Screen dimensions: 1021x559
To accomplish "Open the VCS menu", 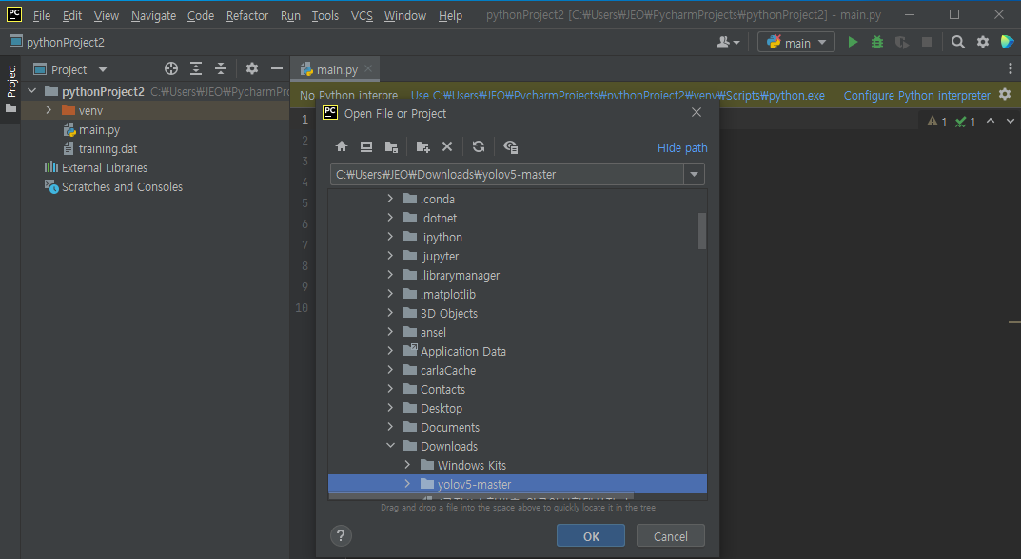I will pyautogui.click(x=362, y=15).
